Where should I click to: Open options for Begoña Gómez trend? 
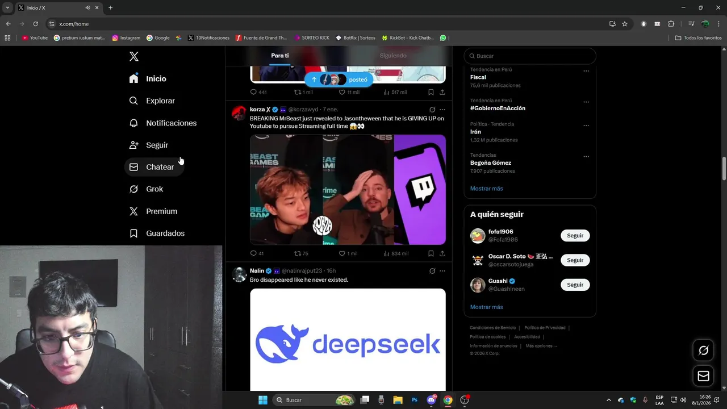(x=586, y=156)
